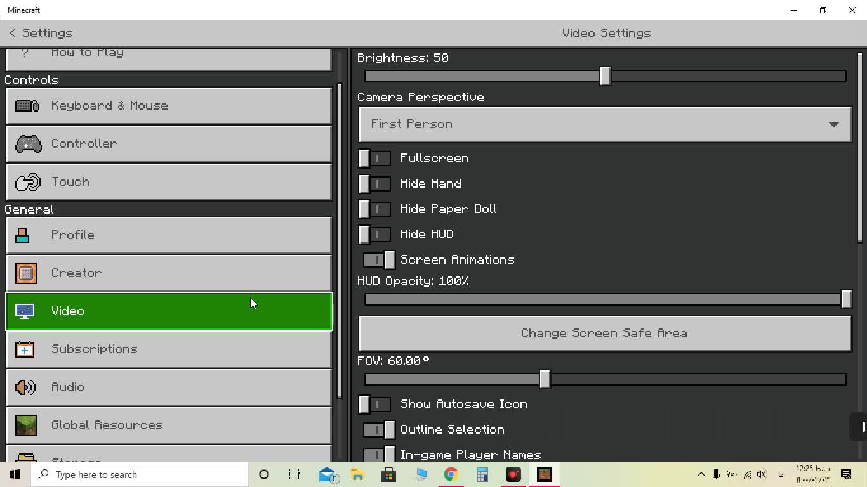The width and height of the screenshot is (867, 487).
Task: Click the Keyboard & Mouse icon
Action: click(27, 106)
